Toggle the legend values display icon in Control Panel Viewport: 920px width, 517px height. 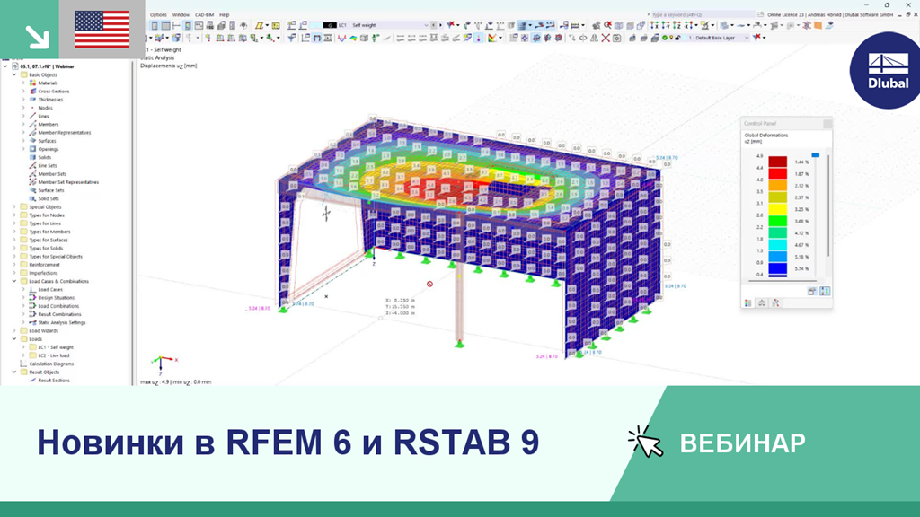click(825, 292)
